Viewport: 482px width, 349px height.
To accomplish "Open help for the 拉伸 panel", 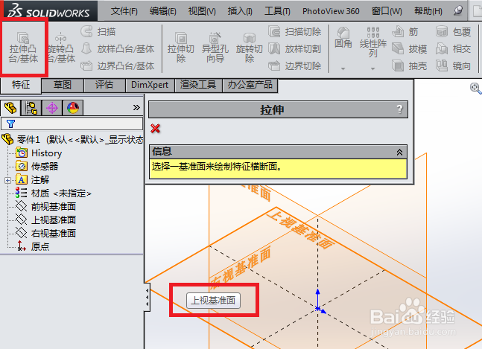I will tap(399, 109).
